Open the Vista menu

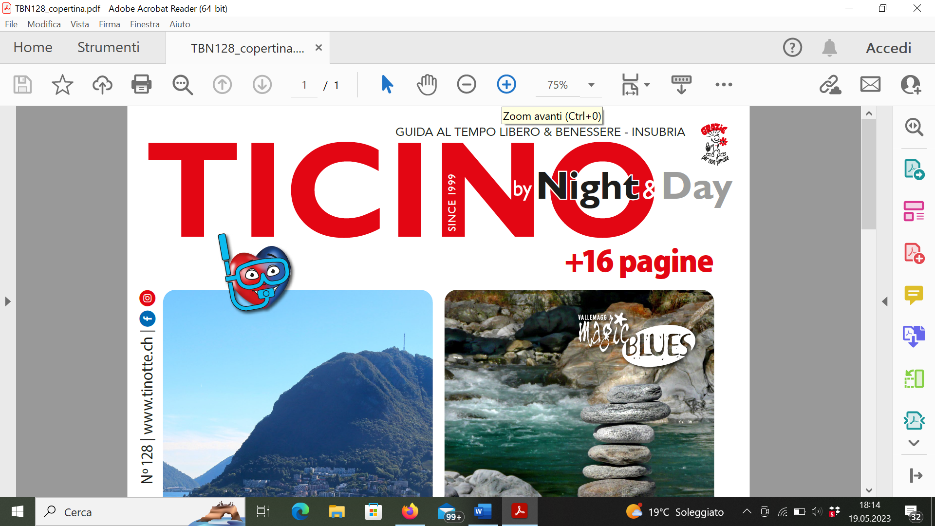point(79,24)
